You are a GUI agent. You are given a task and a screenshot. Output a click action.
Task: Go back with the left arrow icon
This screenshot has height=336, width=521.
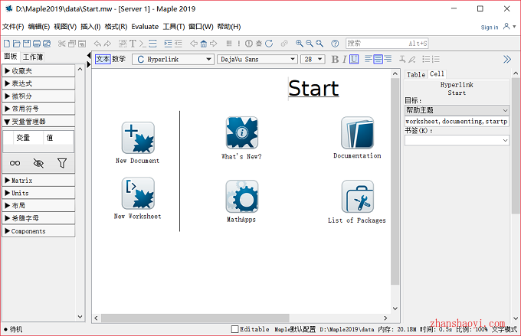[194, 44]
